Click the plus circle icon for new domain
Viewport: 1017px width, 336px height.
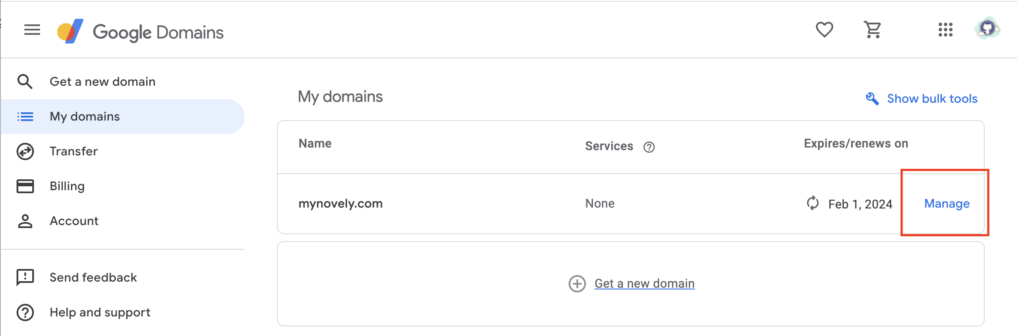click(x=577, y=284)
